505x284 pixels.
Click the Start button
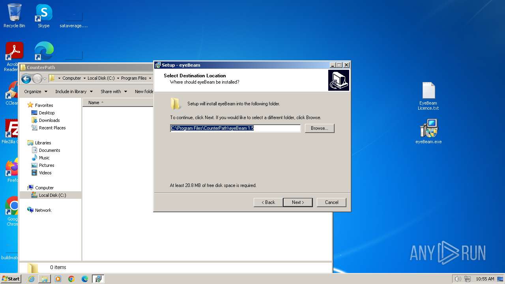[11, 278]
